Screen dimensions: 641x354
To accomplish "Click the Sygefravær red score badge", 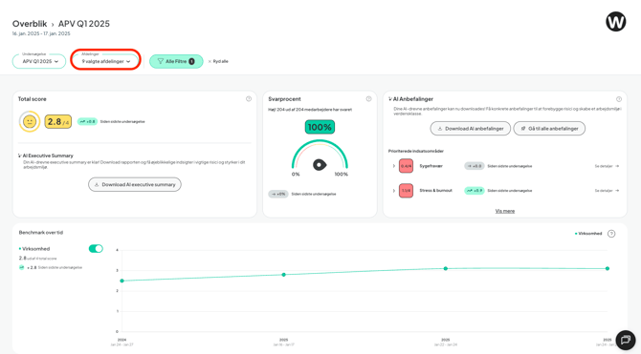I will point(406,166).
